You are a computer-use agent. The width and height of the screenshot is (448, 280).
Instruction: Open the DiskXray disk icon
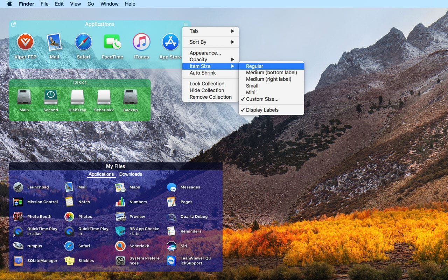point(77,97)
